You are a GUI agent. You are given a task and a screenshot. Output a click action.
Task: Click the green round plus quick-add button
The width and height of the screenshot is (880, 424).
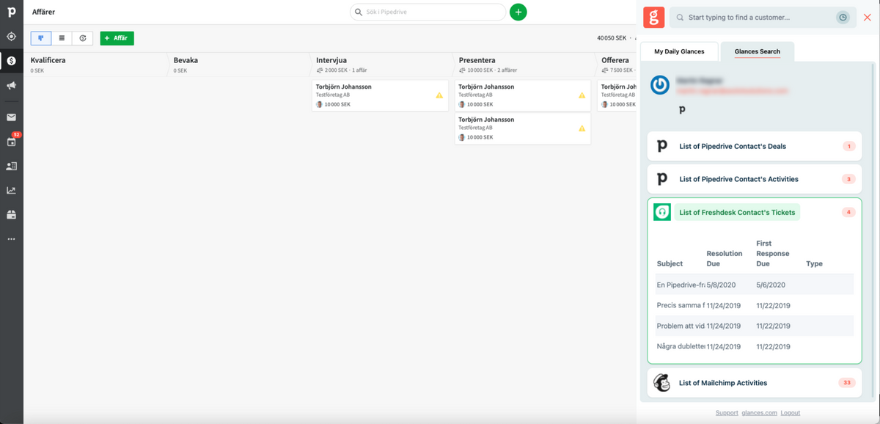[x=518, y=12]
